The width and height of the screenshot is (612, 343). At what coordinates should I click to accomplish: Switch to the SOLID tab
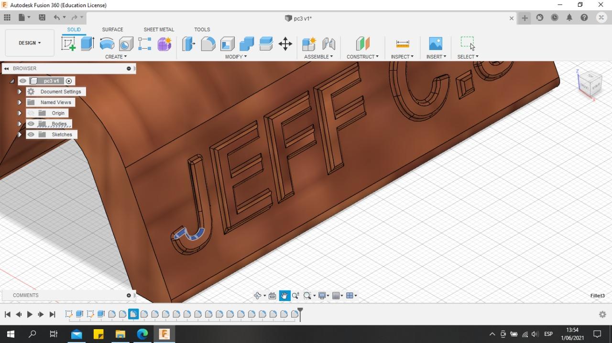74,30
